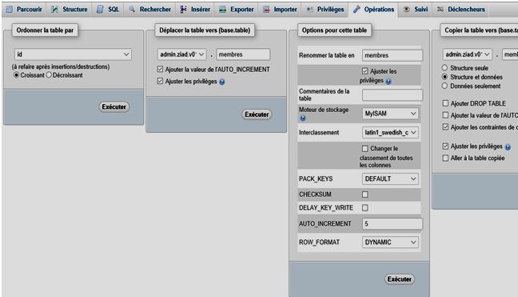Switch to the Suivi tab
The width and height of the screenshot is (518, 297).
point(416,10)
